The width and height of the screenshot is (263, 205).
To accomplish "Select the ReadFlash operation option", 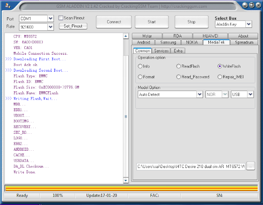I will point(178,66).
